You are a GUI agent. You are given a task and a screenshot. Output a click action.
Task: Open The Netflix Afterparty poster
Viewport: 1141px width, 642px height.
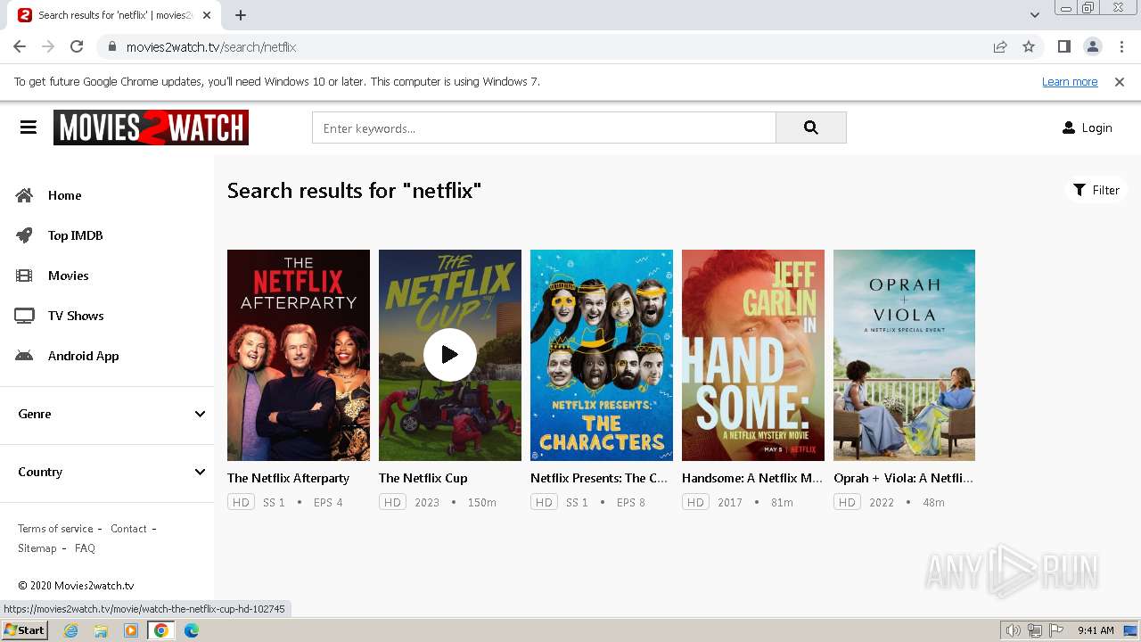[x=299, y=355]
